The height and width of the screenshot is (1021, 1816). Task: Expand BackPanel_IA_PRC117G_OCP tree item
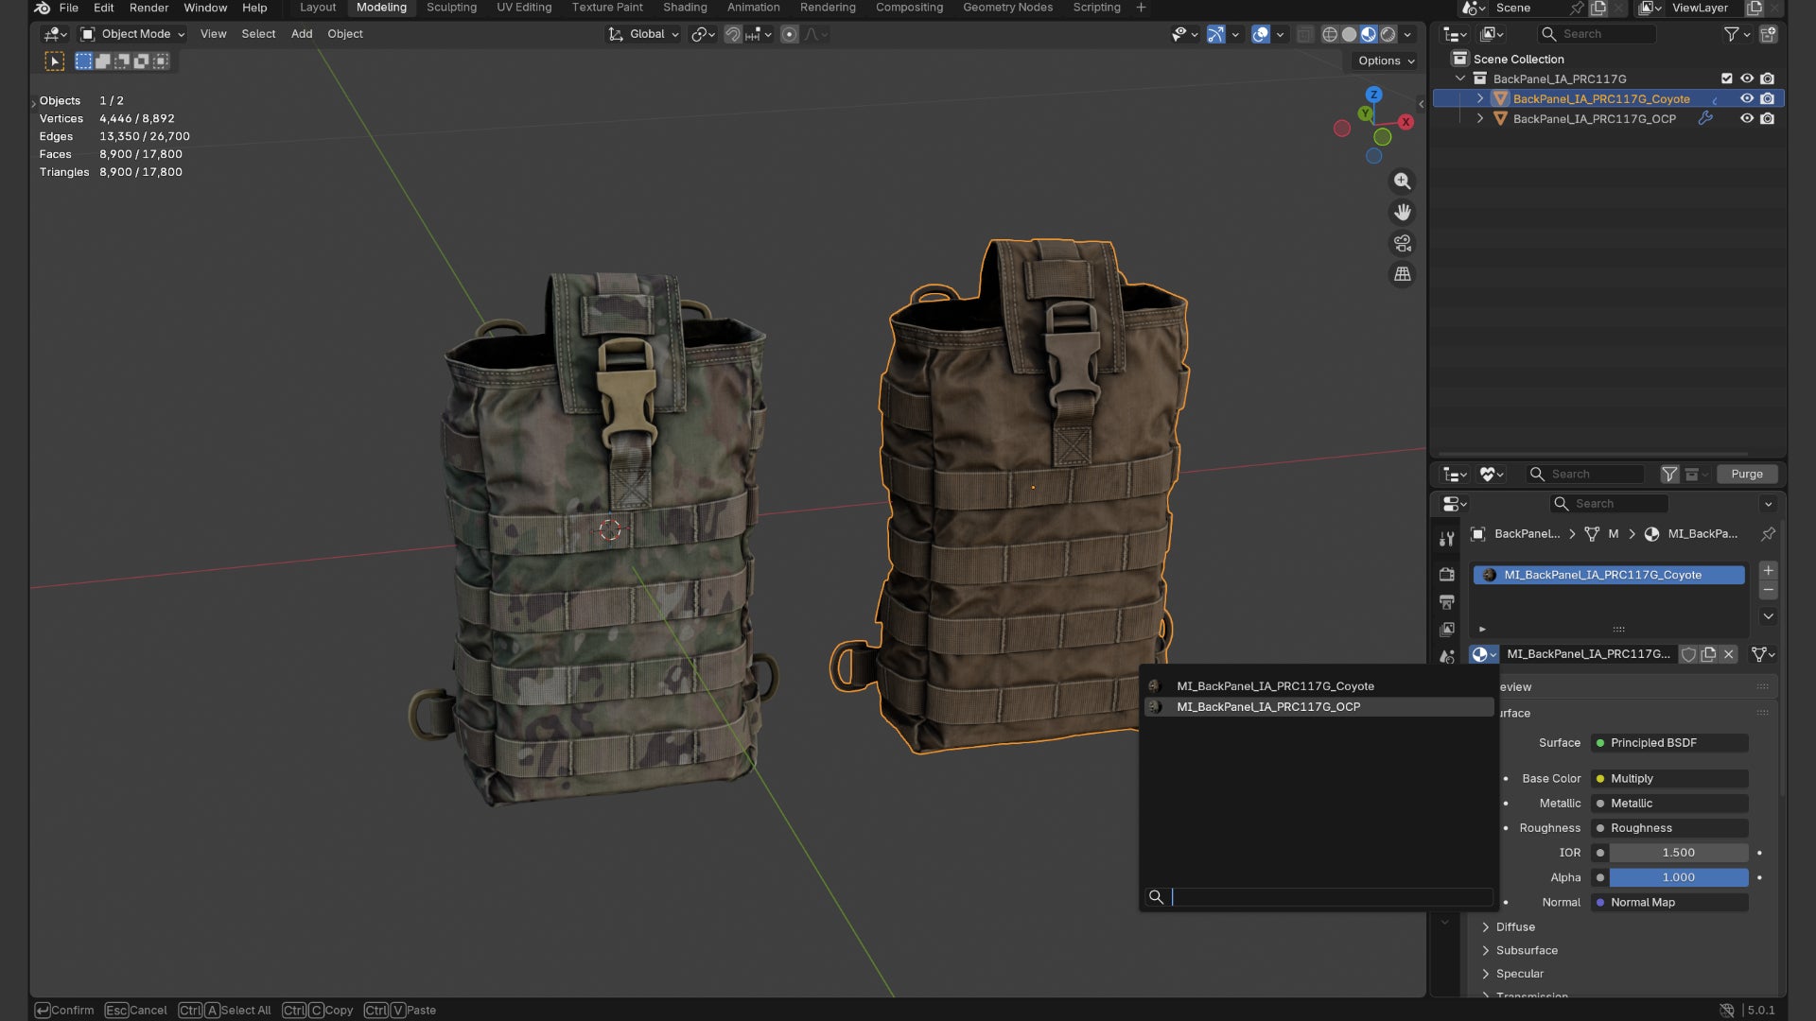tap(1480, 118)
